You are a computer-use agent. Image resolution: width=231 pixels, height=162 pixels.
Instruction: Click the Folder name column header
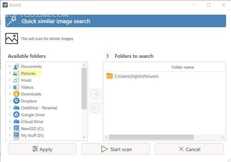pos(182,67)
